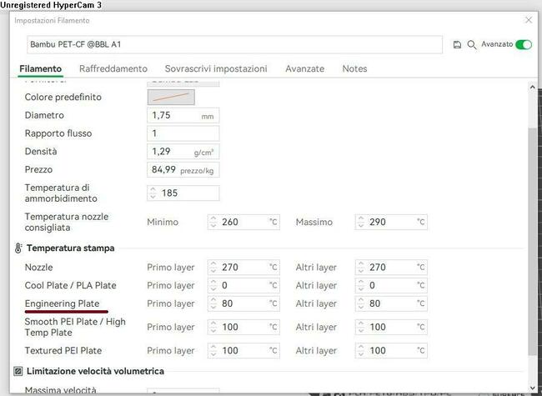Click the Temperatura stampa thermometer icon
Screen dimensions: 542x396
pyautogui.click(x=18, y=248)
